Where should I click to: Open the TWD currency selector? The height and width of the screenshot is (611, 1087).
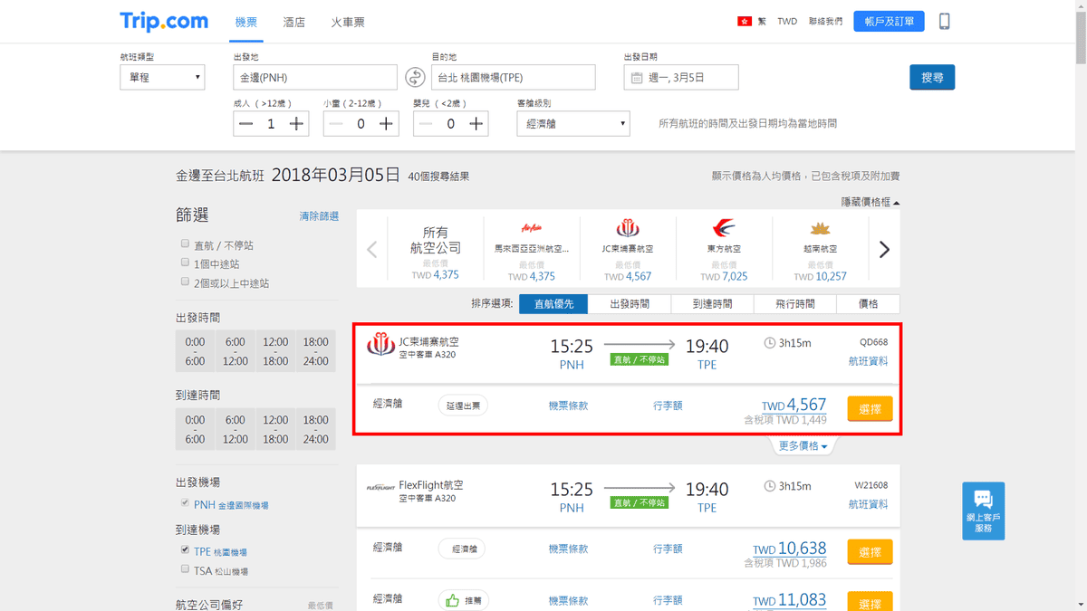pyautogui.click(x=787, y=21)
